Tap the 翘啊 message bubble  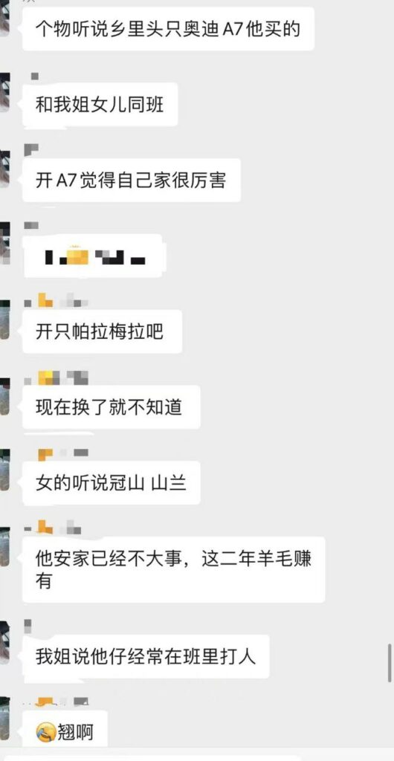click(65, 732)
